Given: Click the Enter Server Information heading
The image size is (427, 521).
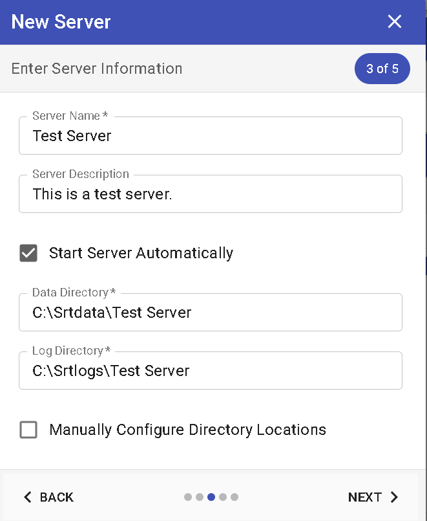Looking at the screenshot, I should coord(96,69).
